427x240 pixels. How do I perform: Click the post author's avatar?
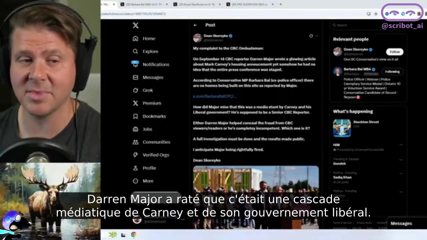tap(197, 38)
